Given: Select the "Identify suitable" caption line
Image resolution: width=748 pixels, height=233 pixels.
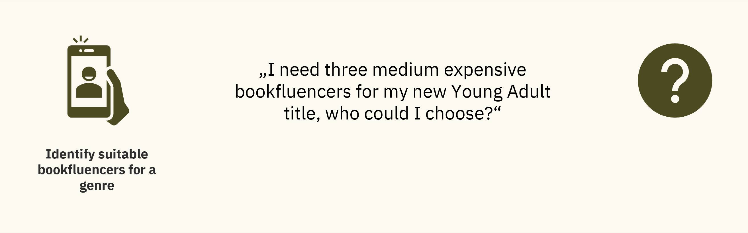Looking at the screenshot, I should point(97,154).
